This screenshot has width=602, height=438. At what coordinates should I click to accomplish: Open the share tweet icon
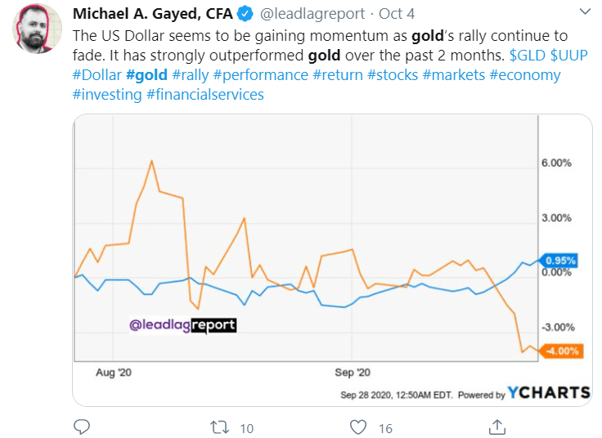496,427
